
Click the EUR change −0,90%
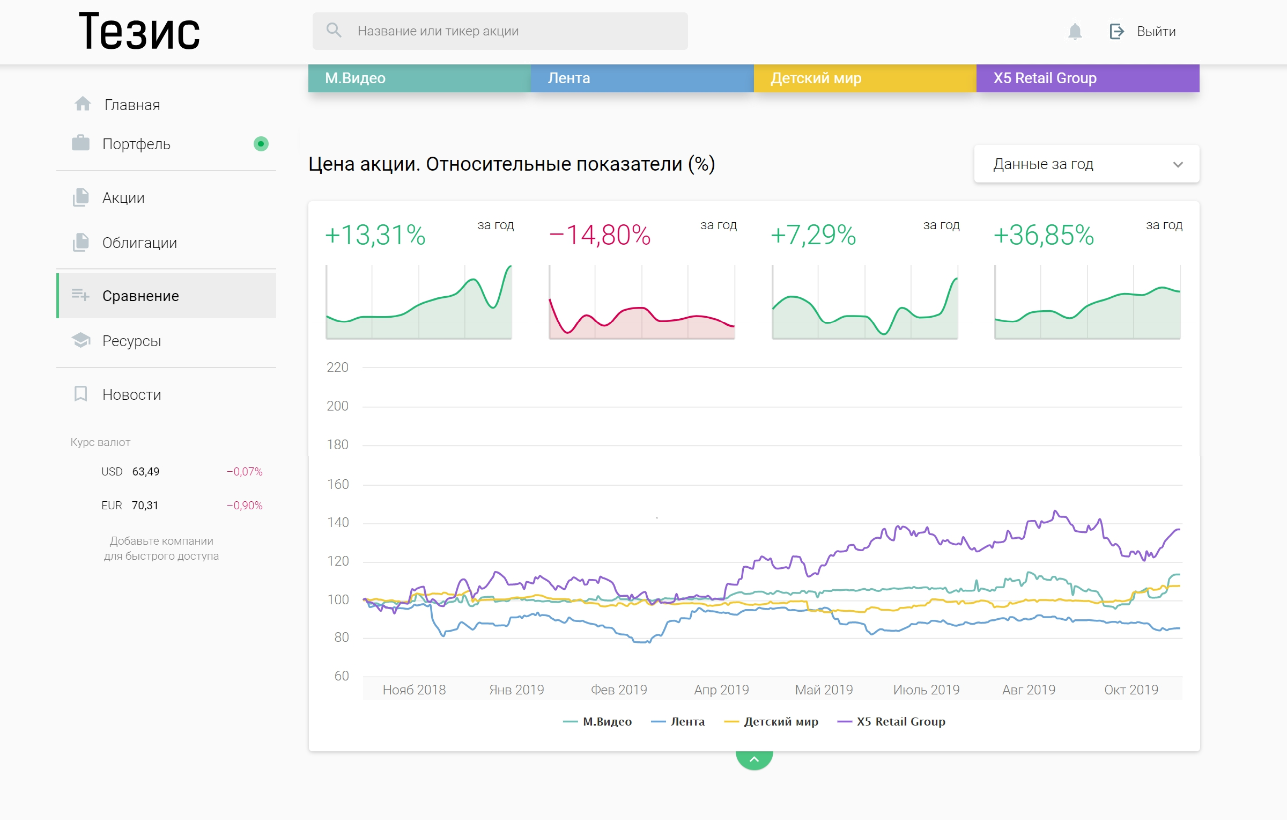[x=244, y=505]
